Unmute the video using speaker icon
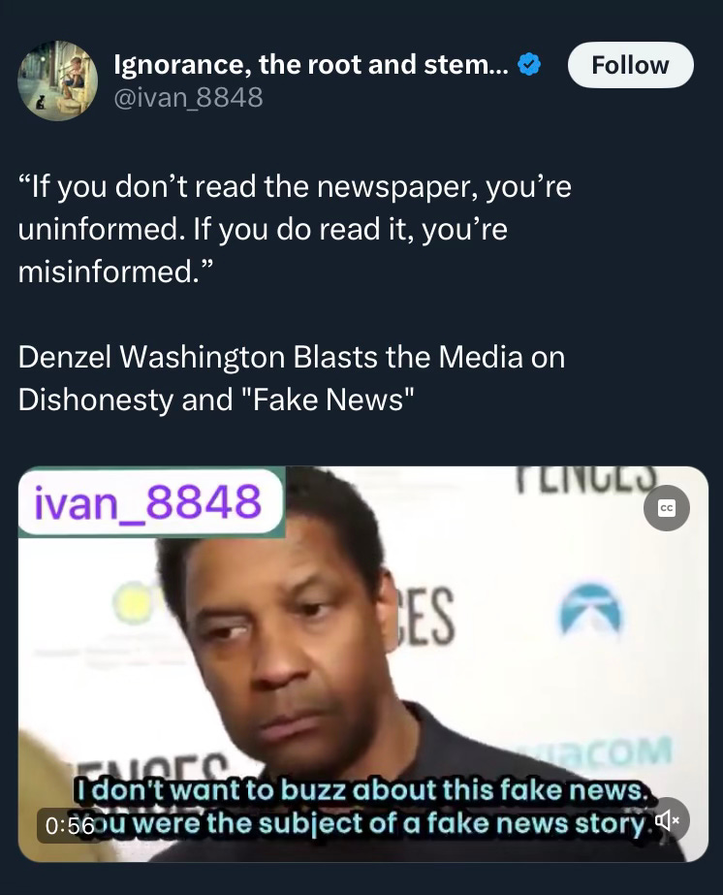This screenshot has width=723, height=895. click(667, 820)
